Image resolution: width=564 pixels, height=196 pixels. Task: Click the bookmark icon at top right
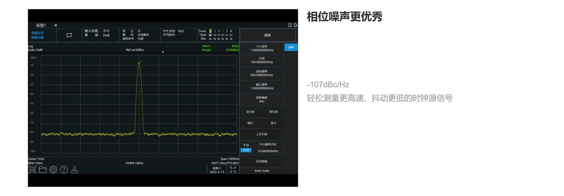click(290, 25)
